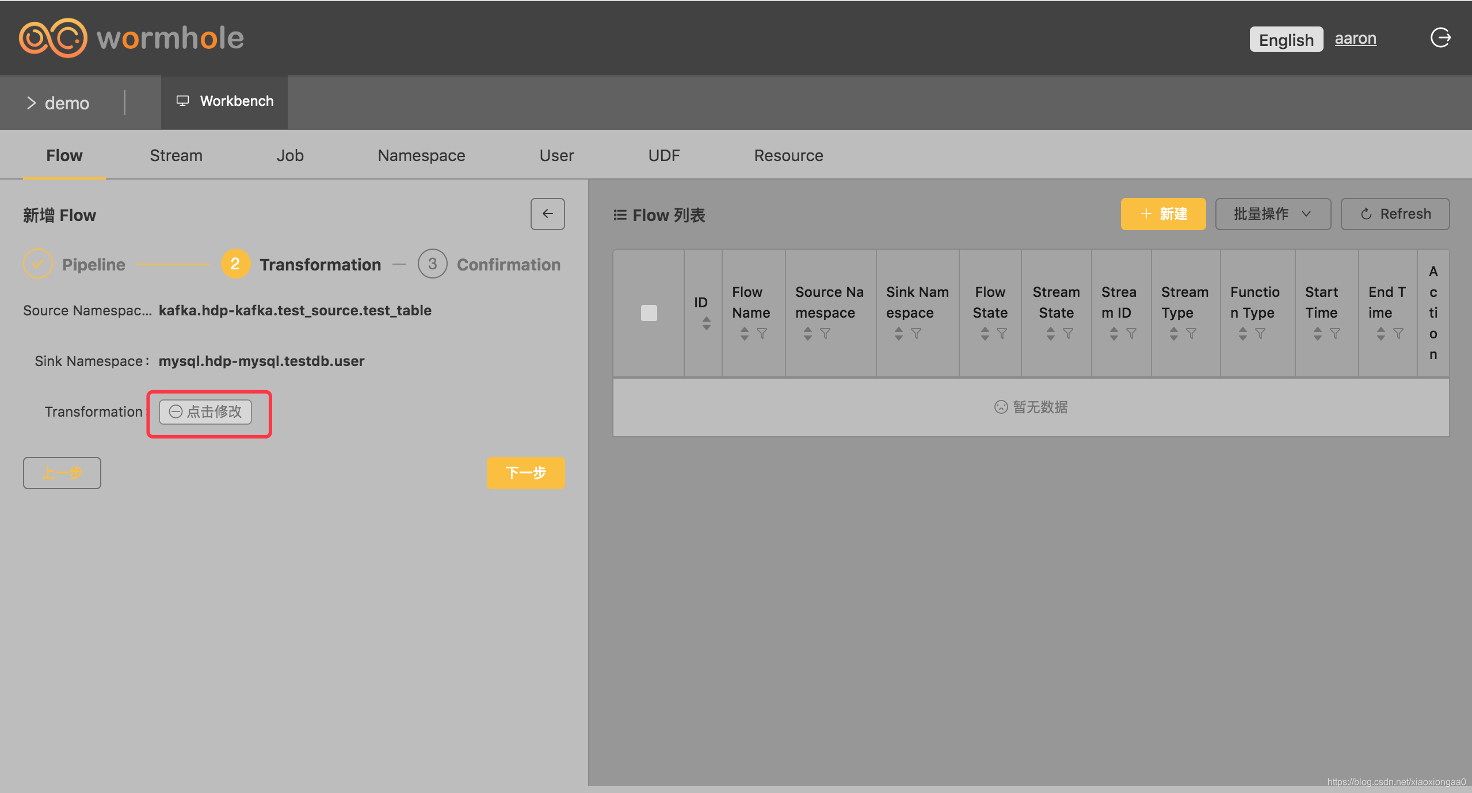Image resolution: width=1472 pixels, height=793 pixels.
Task: Click the logout icon in header
Action: (1440, 38)
